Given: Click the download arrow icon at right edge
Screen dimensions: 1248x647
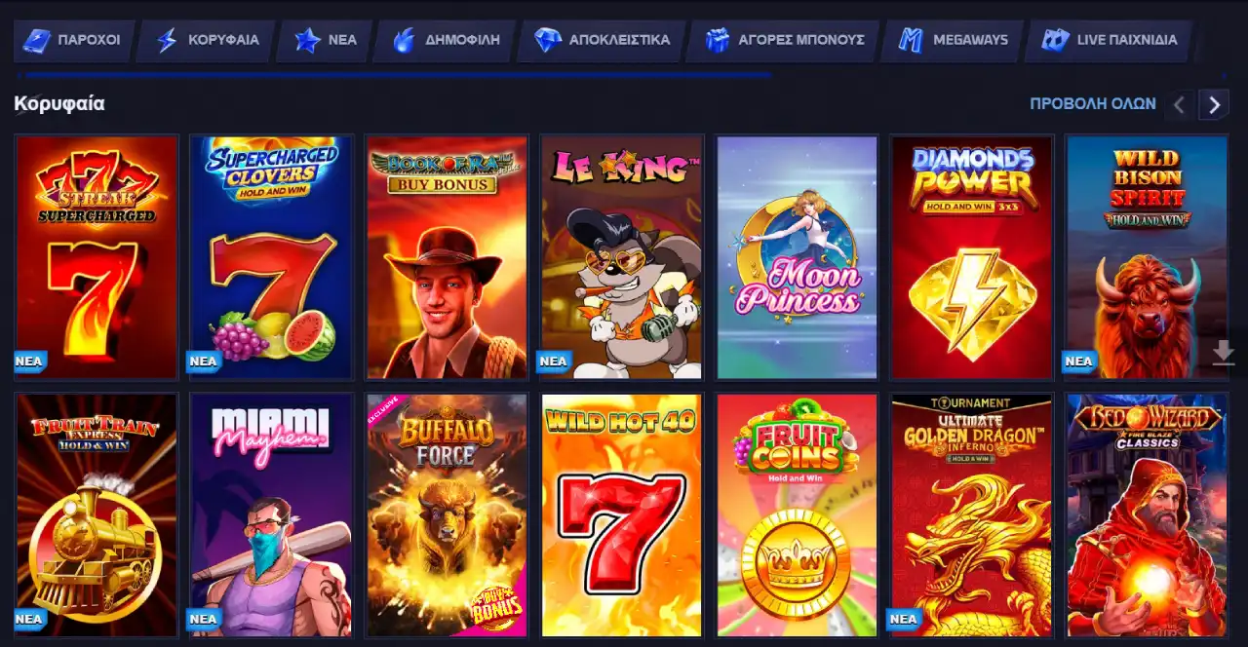Looking at the screenshot, I should [x=1224, y=353].
